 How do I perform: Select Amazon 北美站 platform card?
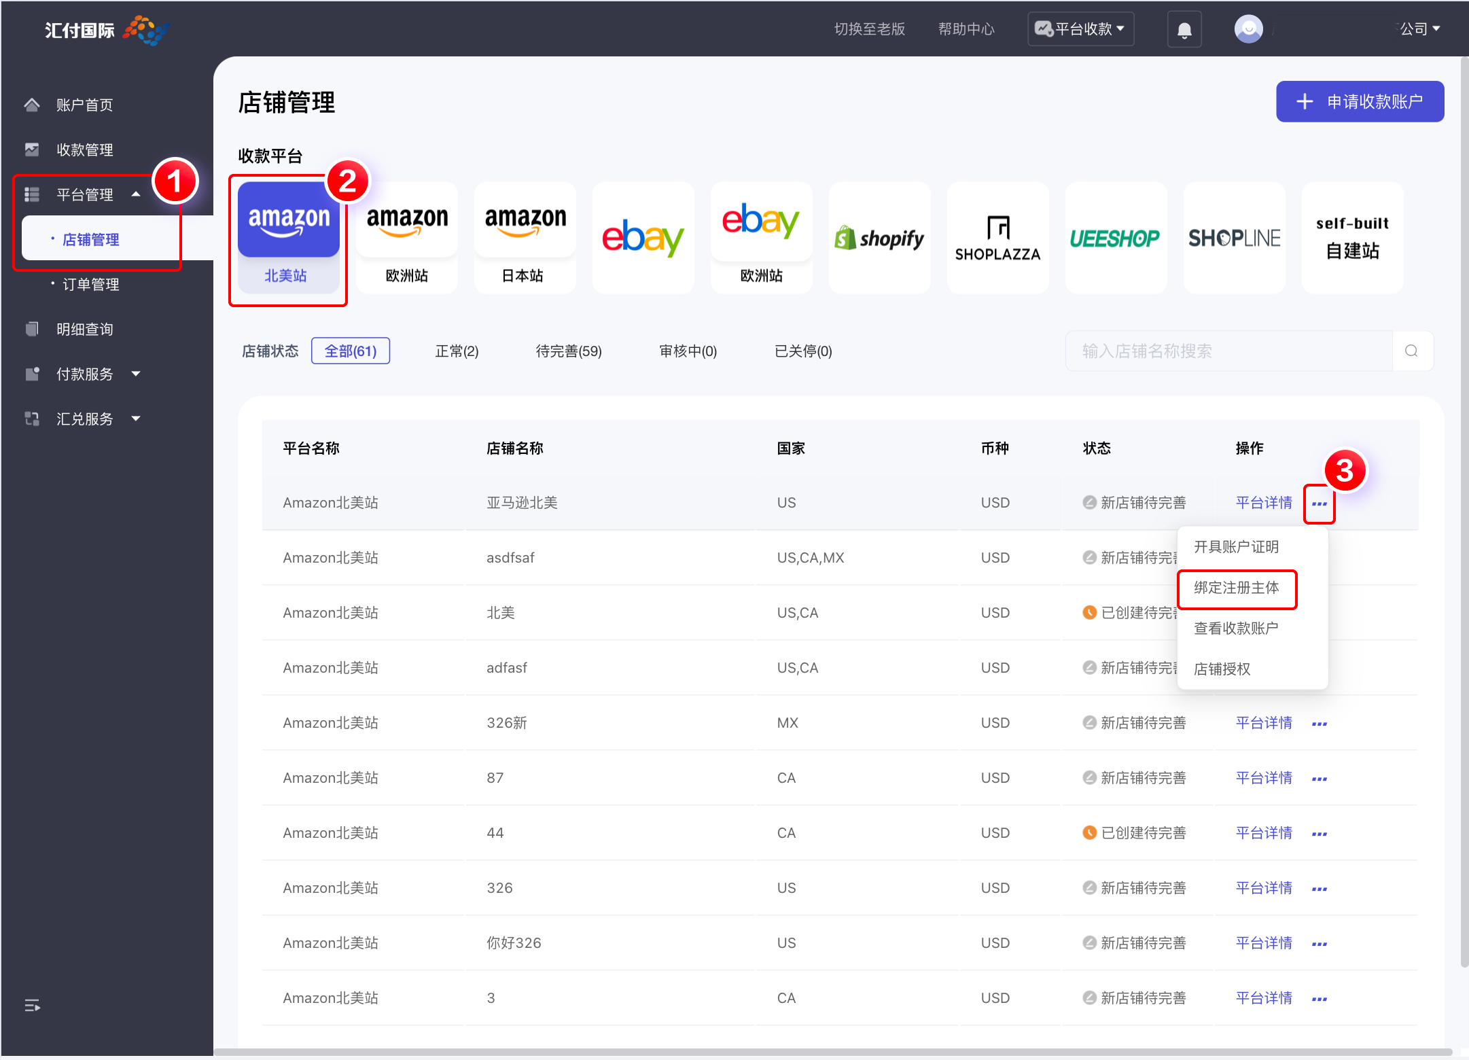tap(288, 238)
